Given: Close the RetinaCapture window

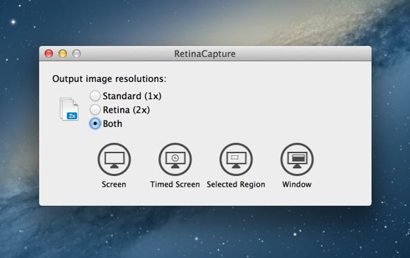Looking at the screenshot, I should coord(49,54).
